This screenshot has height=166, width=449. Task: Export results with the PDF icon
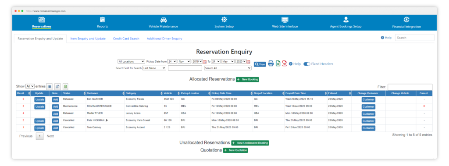coord(284,64)
